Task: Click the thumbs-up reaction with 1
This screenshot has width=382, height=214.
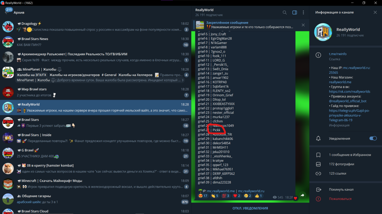Action: click(x=258, y=196)
